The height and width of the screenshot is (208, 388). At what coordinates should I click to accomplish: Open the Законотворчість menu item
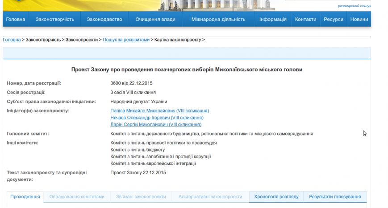55,19
